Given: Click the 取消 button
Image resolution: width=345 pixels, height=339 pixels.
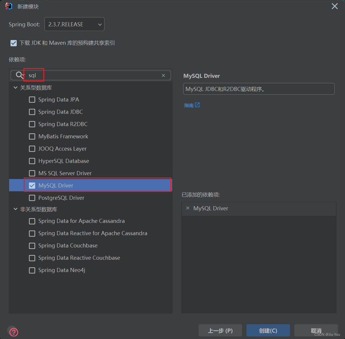Looking at the screenshot, I should (x=316, y=331).
